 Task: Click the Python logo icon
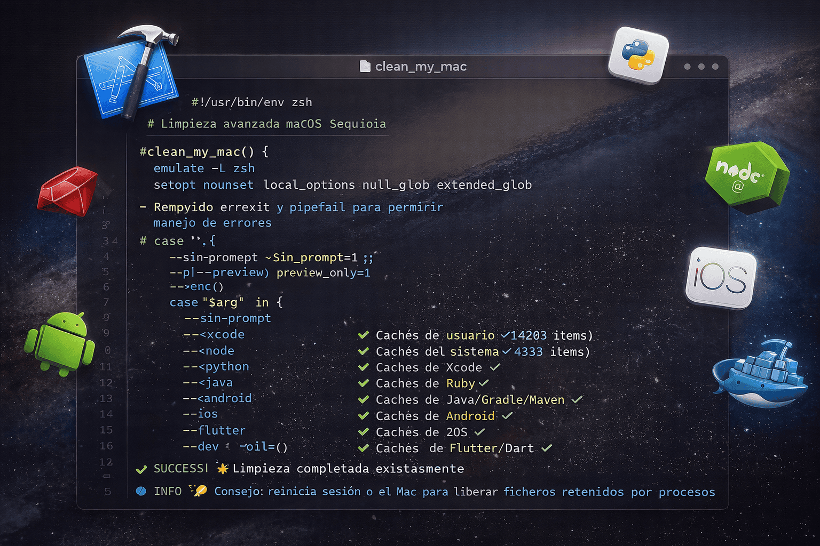coord(638,55)
